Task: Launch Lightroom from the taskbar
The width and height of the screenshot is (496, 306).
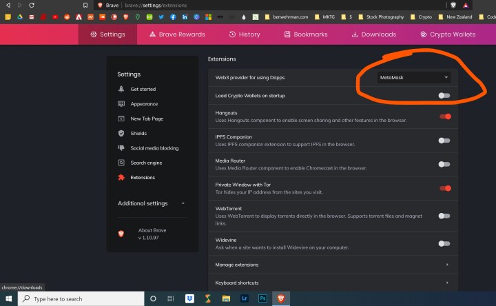Action: pos(245,298)
